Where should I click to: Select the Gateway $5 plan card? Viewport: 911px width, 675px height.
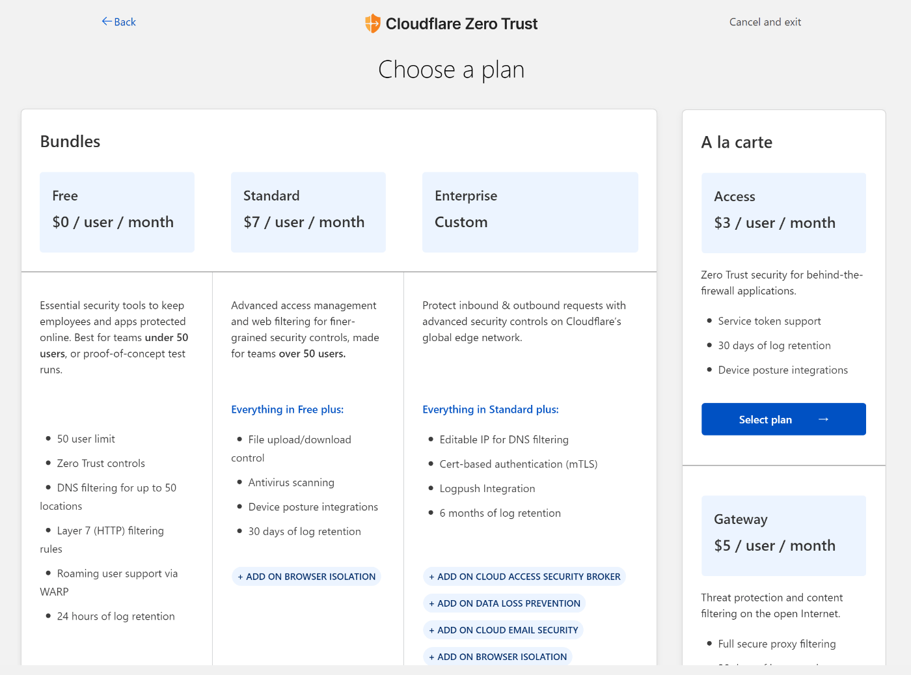[783, 536]
